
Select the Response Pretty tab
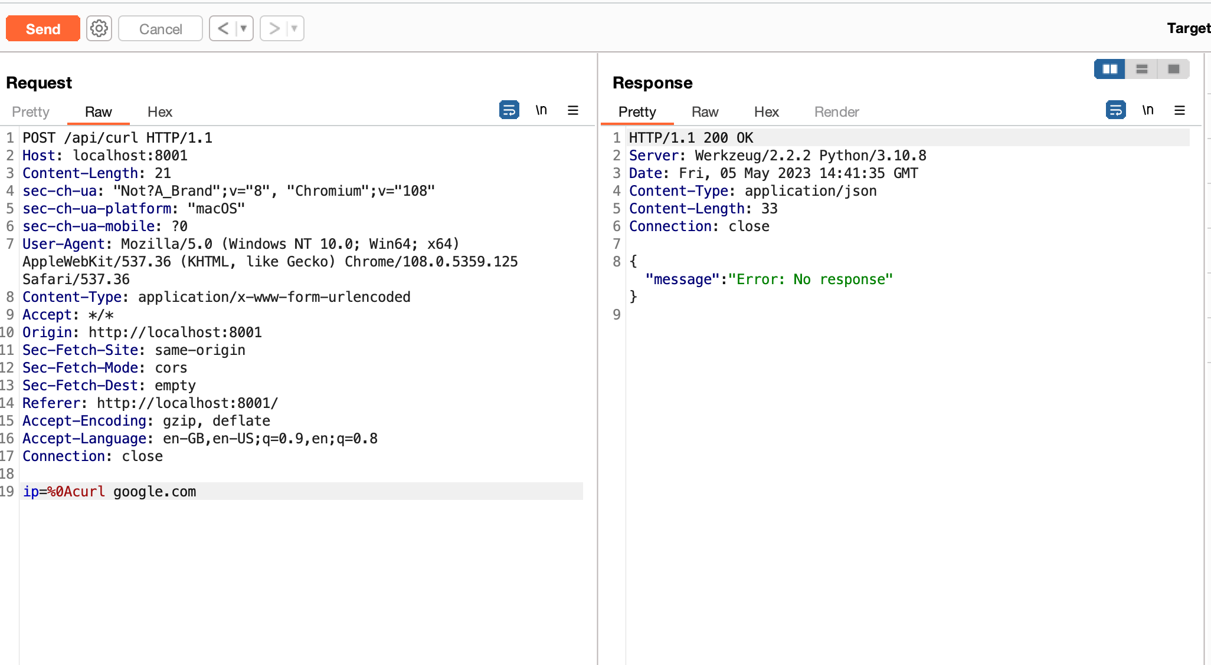(x=637, y=112)
